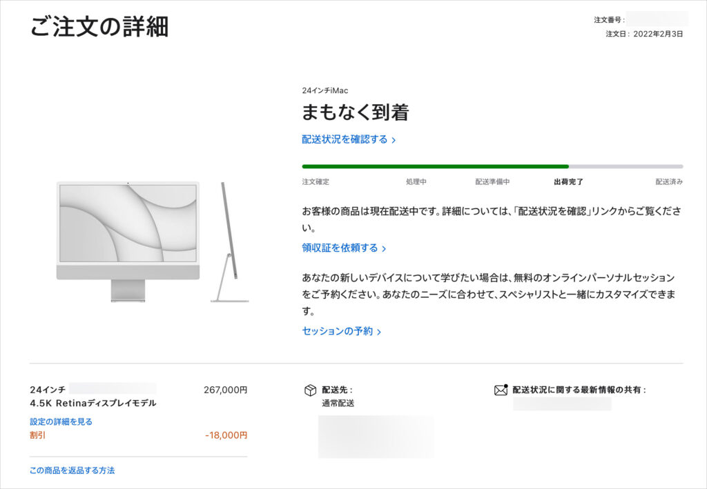The image size is (707, 489).
Task: Click the side-view iMac product image
Action: [x=229, y=242]
